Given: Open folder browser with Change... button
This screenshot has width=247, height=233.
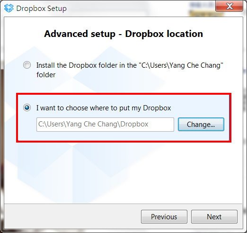Looking at the screenshot, I should 201,124.
